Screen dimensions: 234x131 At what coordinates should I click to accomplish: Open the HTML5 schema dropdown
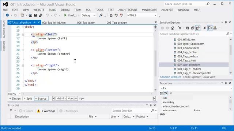point(155,15)
